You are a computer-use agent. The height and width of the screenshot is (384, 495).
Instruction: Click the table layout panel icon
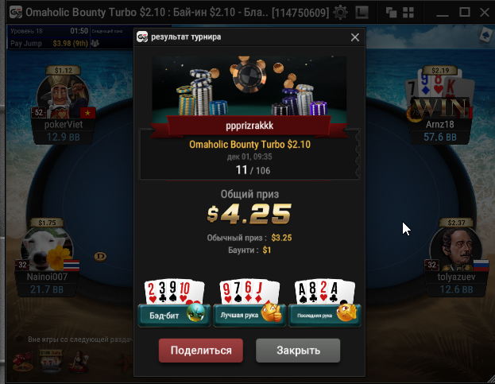coord(362,12)
